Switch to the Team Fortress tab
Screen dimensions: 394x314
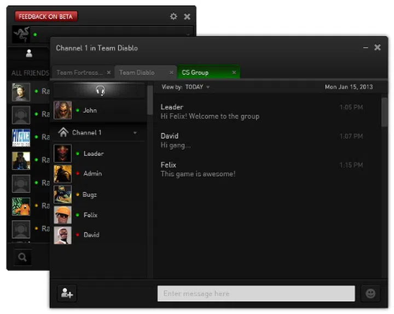click(79, 72)
